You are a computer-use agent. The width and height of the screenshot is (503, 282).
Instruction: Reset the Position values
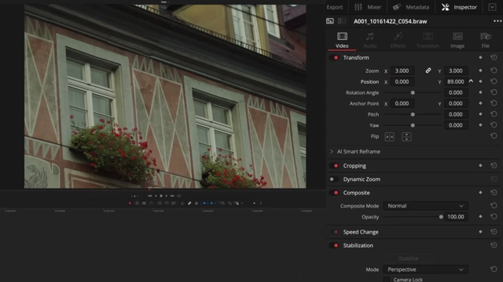(494, 81)
